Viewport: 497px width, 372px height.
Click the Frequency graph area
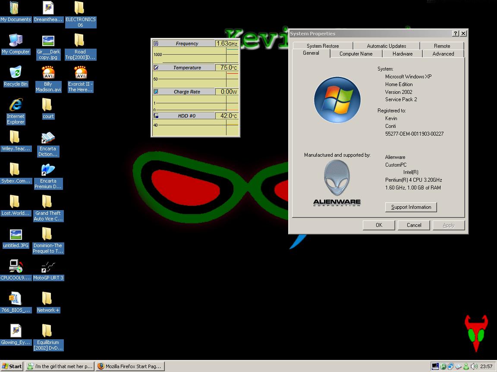click(195, 55)
